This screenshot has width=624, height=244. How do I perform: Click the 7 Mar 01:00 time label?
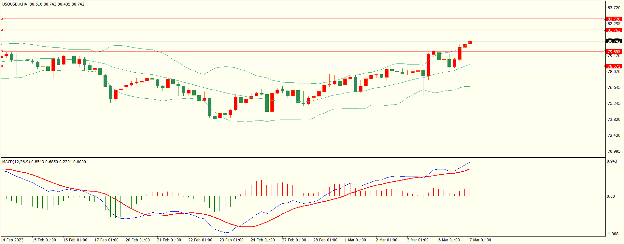(x=480, y=240)
